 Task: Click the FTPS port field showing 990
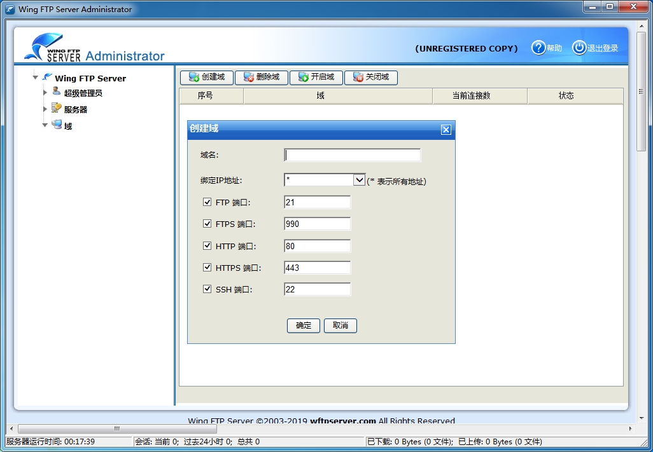[x=318, y=224]
